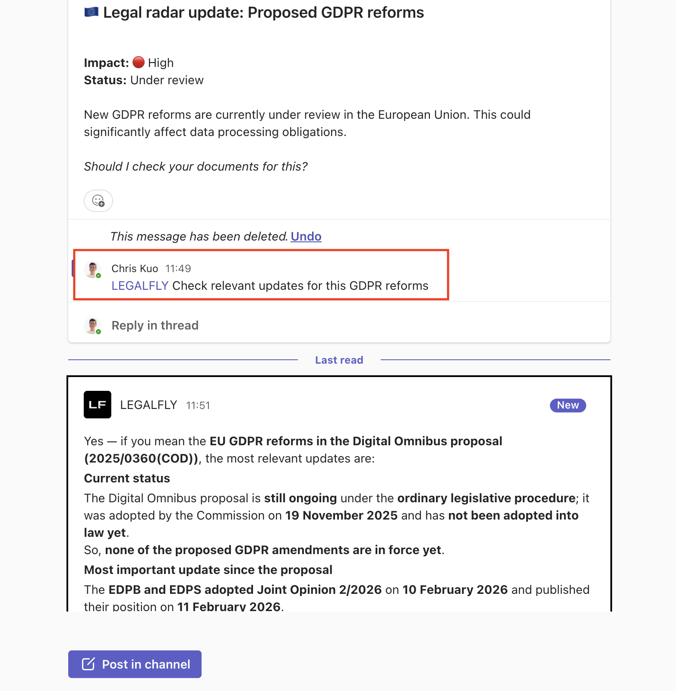Viewport: 676px width, 691px height.
Task: Click the New badge on LEGALFLY's message
Action: coord(568,405)
